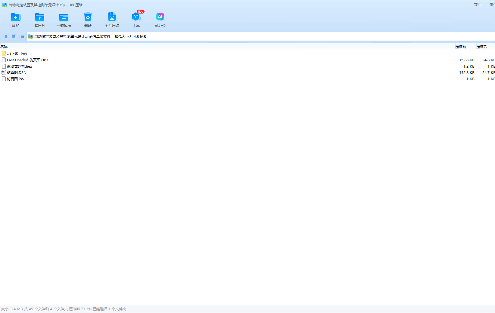Open the Tools (工具) icon with New badge

136,17
